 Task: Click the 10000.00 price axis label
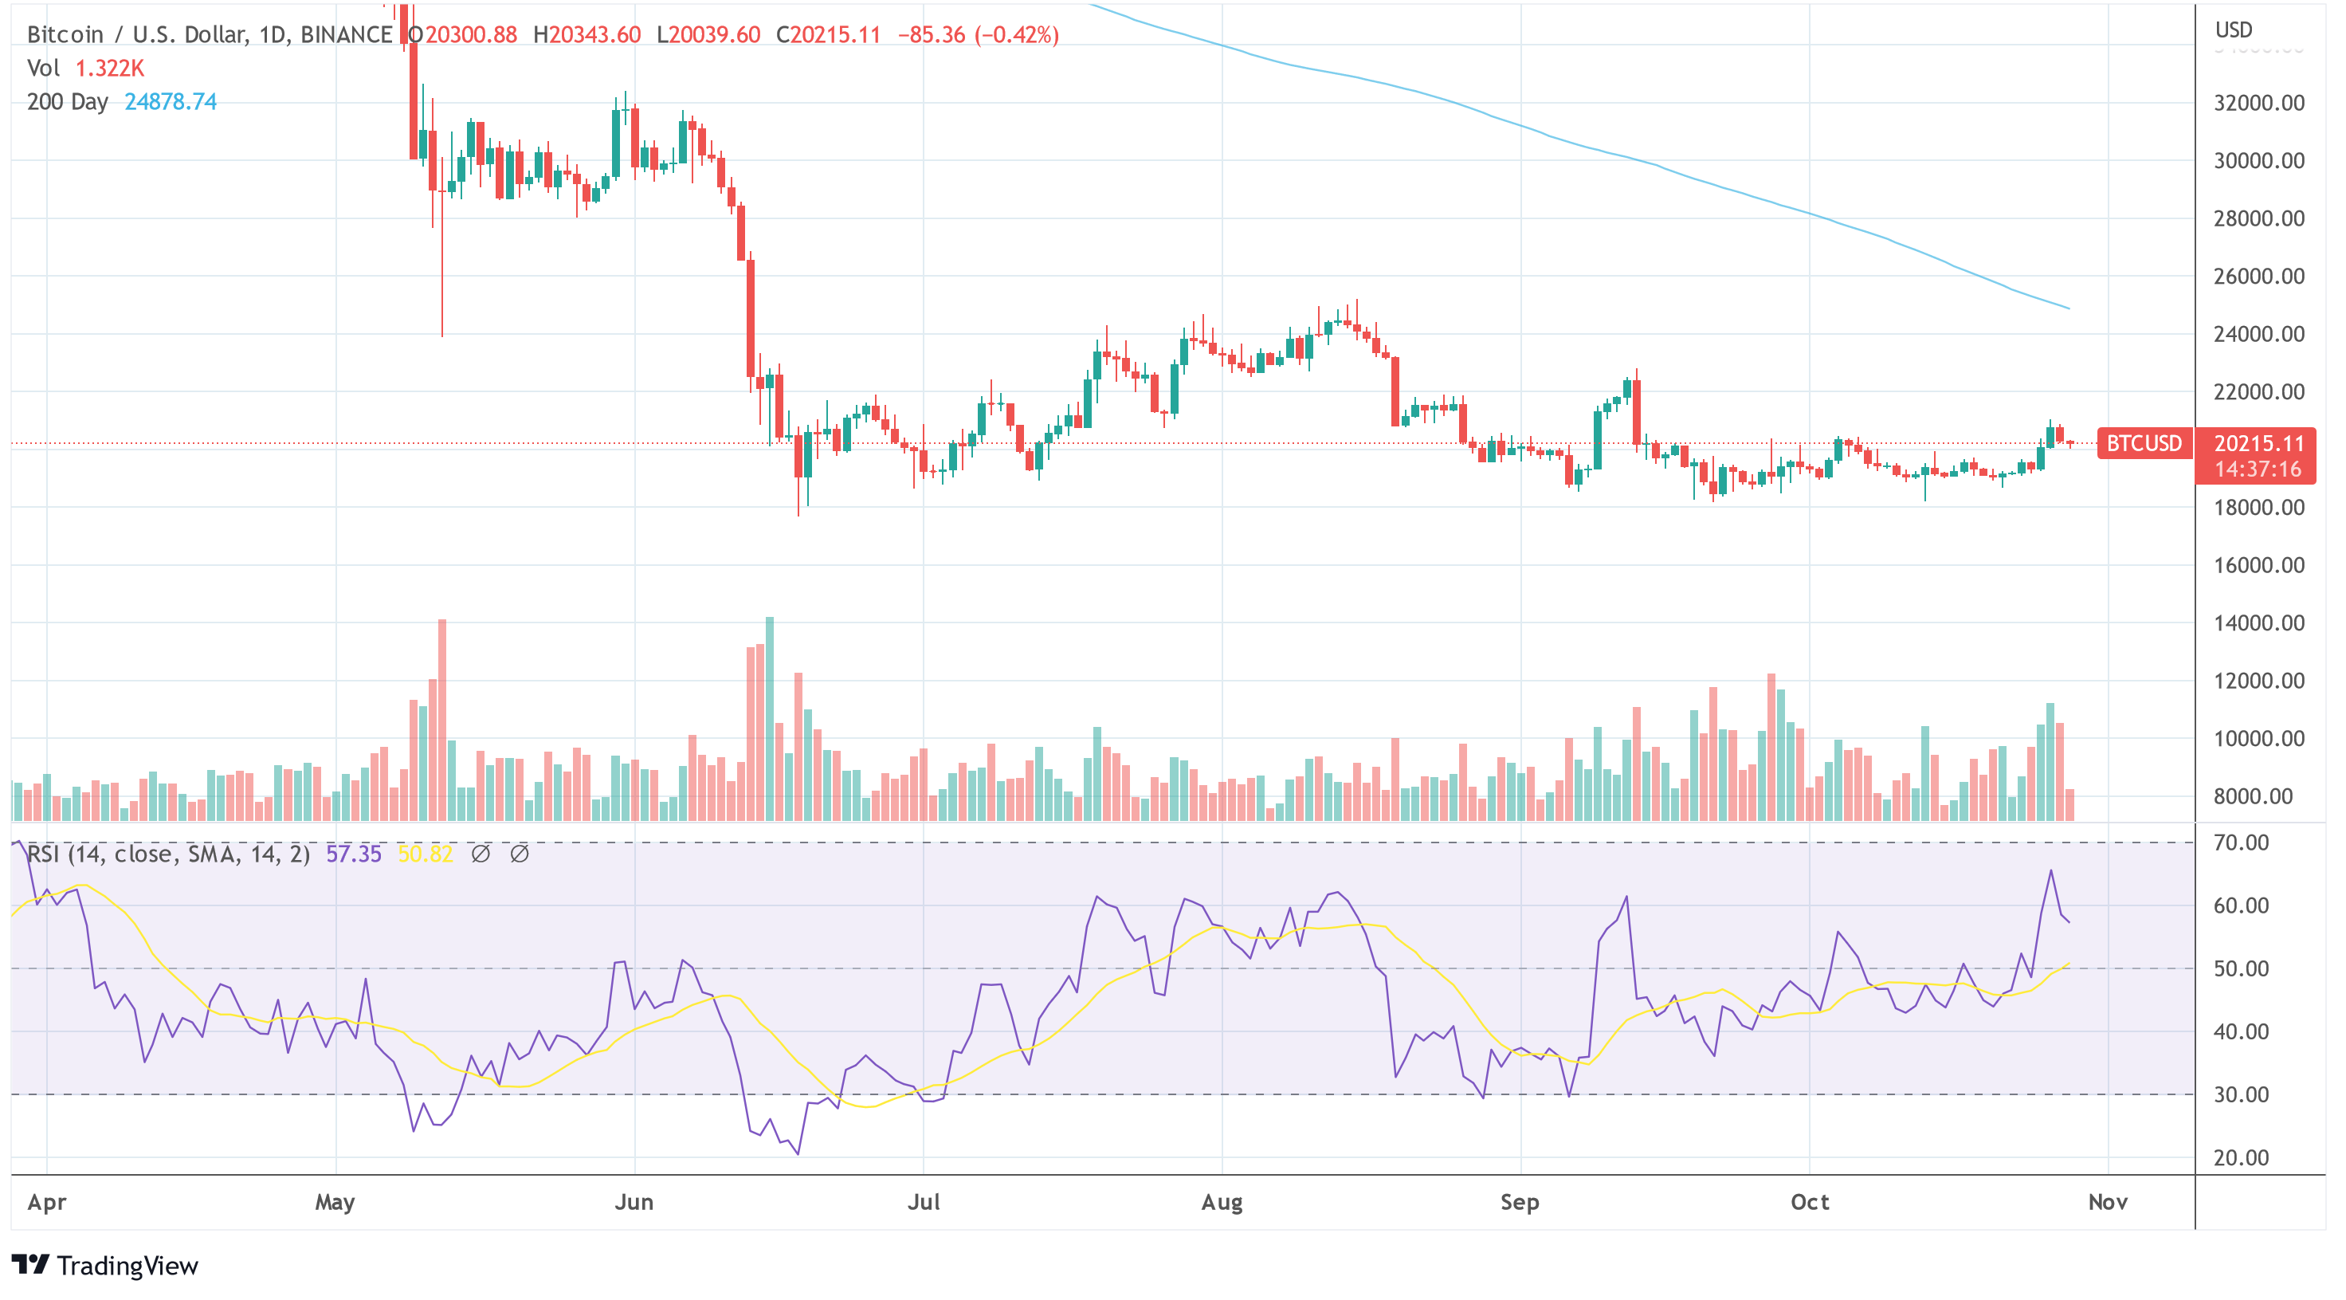click(2258, 739)
